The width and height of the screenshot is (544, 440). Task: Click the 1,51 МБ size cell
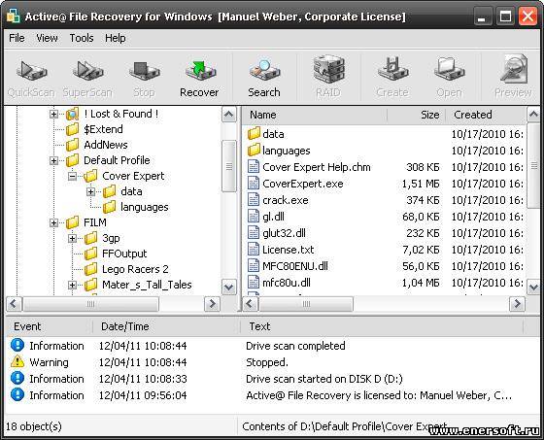coord(421,184)
